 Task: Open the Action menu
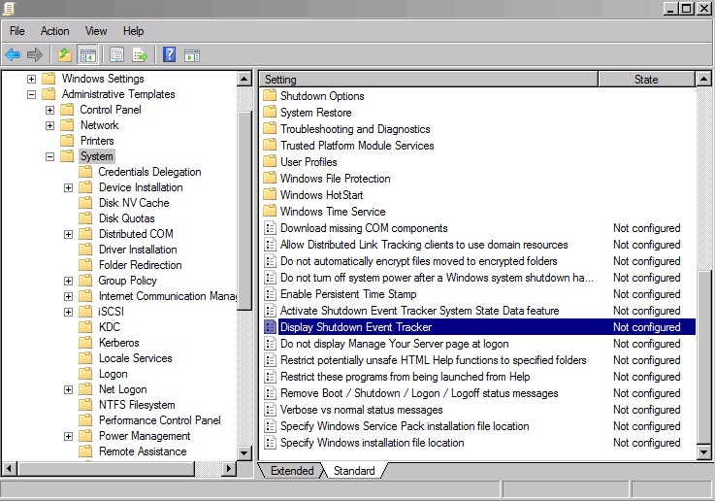(x=54, y=30)
